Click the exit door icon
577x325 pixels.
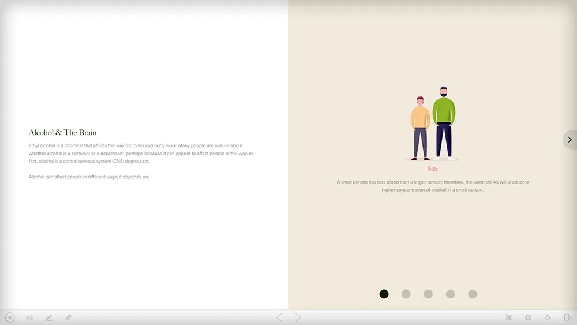click(567, 317)
